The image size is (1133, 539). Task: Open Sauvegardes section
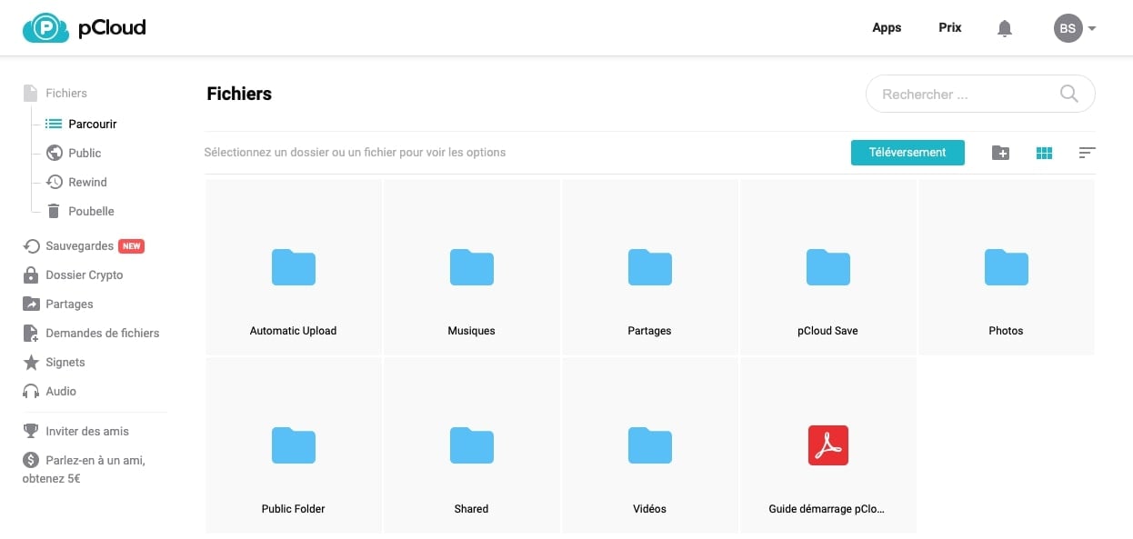(80, 245)
